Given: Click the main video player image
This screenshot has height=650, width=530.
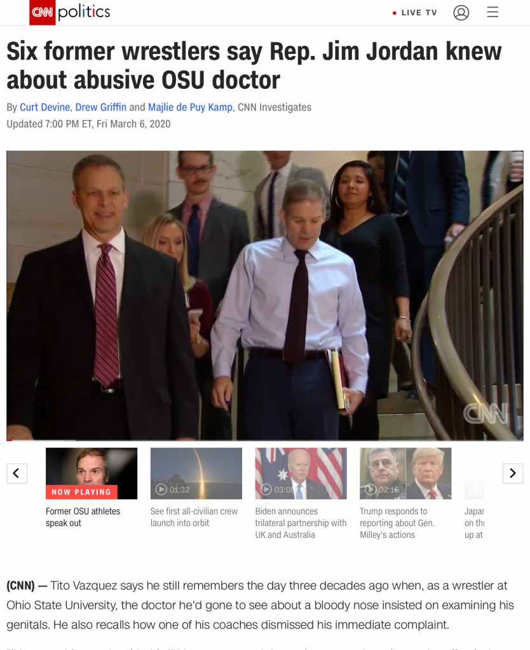Looking at the screenshot, I should coord(265,295).
